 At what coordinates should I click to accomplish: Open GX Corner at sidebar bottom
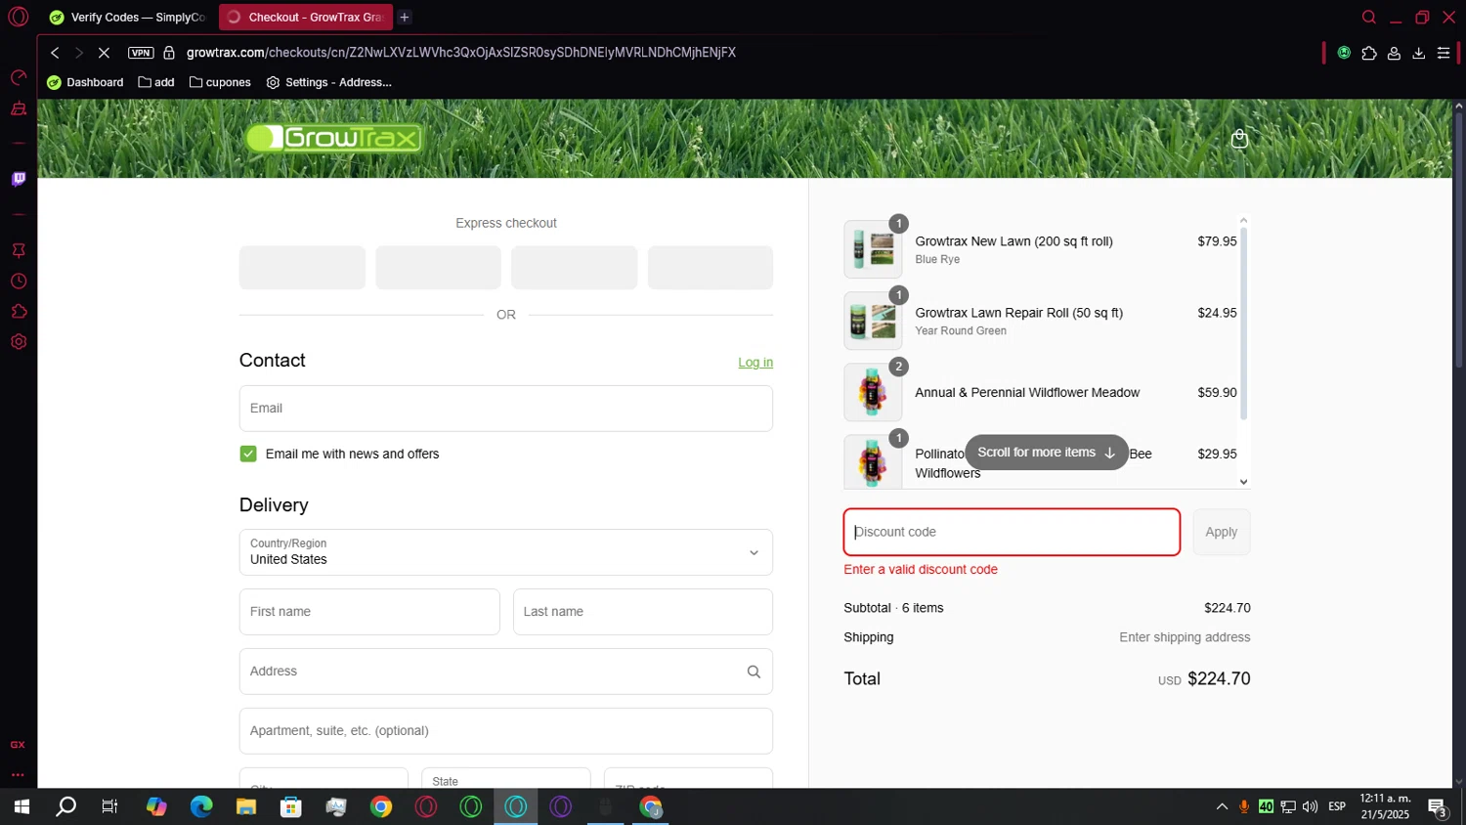[18, 745]
